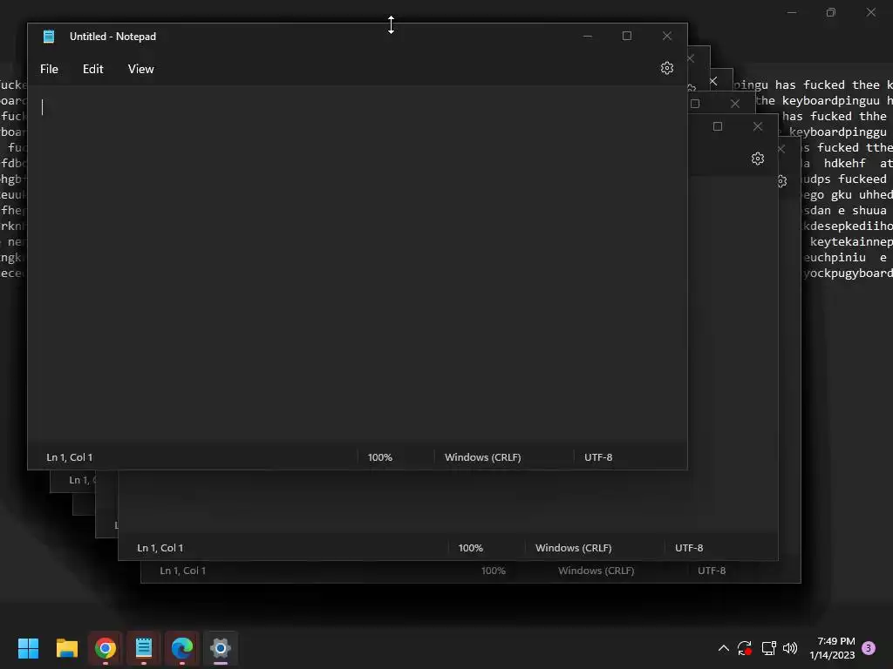Click the Notepad app icon in title bar
Screen dimensions: 893x669
click(x=49, y=37)
